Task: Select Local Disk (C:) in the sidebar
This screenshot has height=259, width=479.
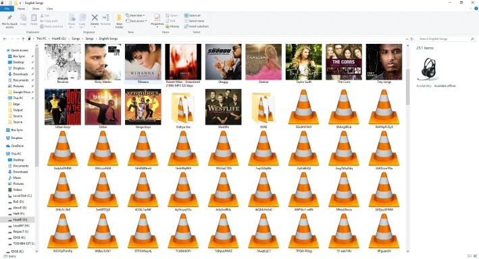Action: (22, 196)
